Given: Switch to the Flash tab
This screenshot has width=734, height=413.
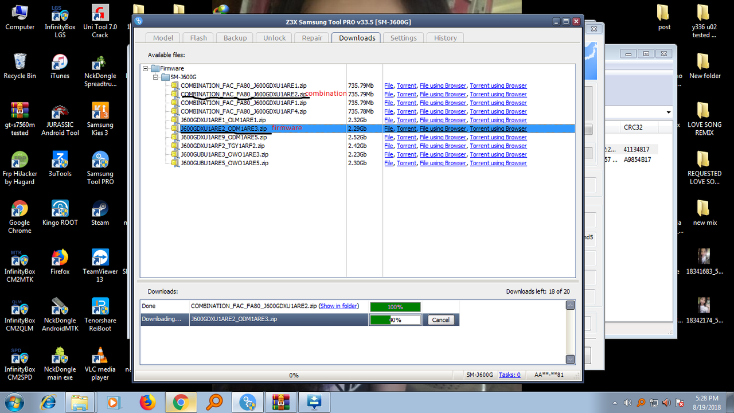Looking at the screenshot, I should point(198,38).
